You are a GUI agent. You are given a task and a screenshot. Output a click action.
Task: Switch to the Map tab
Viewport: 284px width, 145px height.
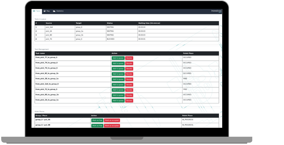(47, 11)
